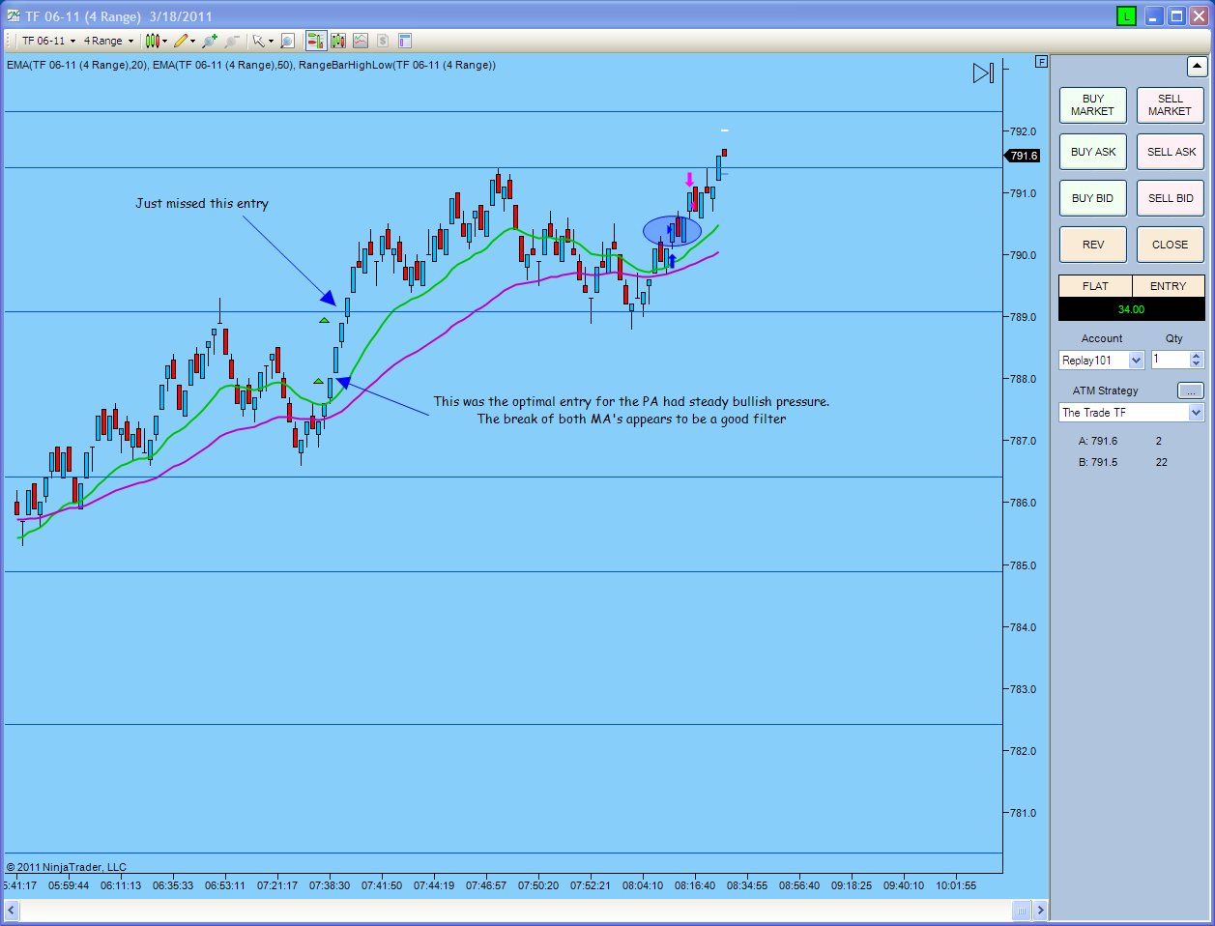Viewport: 1215px width, 926px height.
Task: Increase quantity with the up stepper
Action: [x=1197, y=356]
